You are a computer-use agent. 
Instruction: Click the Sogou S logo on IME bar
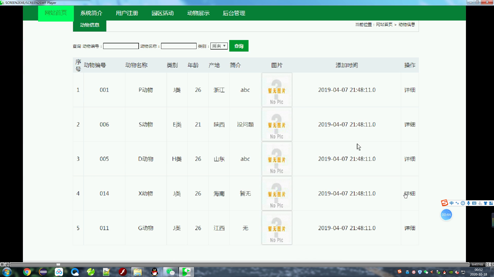[x=445, y=203]
